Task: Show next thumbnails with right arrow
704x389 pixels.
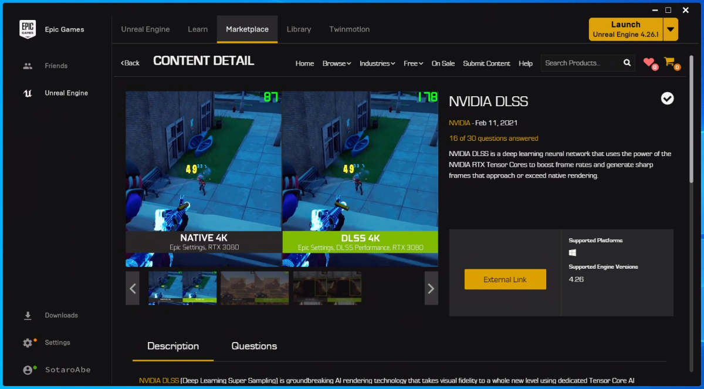Action: coord(431,288)
